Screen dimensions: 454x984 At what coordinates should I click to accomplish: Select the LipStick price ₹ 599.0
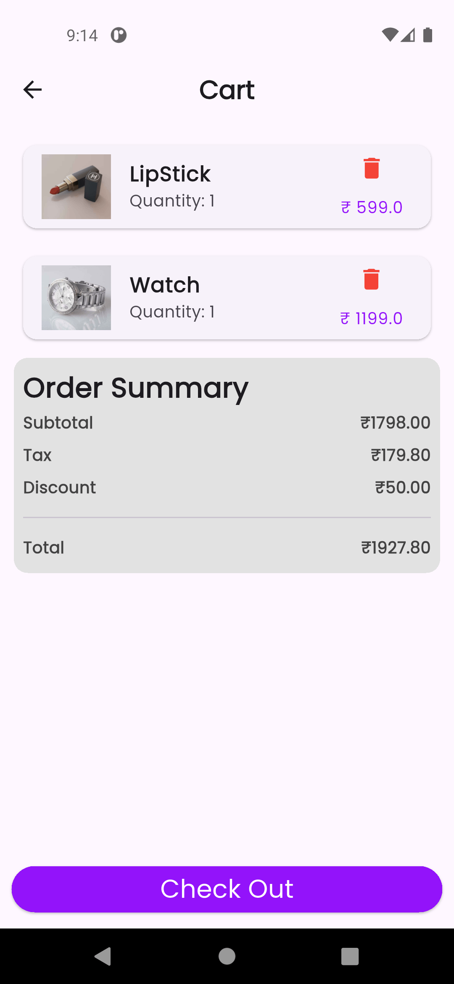pos(372,207)
